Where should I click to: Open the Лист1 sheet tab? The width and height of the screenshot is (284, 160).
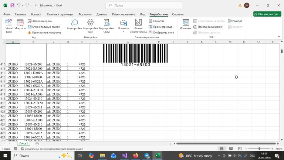tap(24, 143)
